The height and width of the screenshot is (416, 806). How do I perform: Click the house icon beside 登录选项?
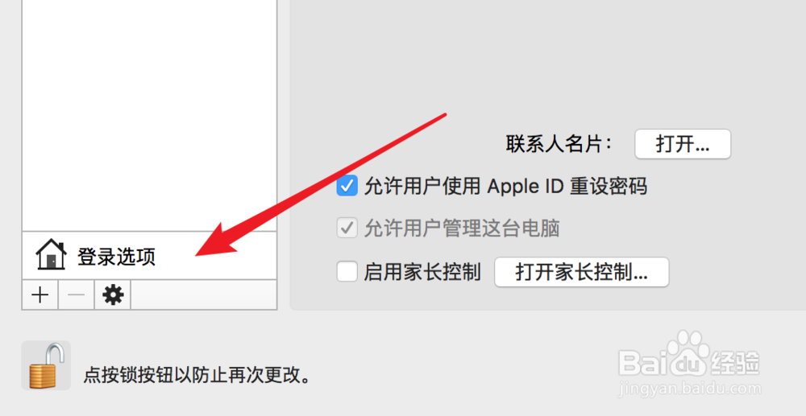point(51,255)
